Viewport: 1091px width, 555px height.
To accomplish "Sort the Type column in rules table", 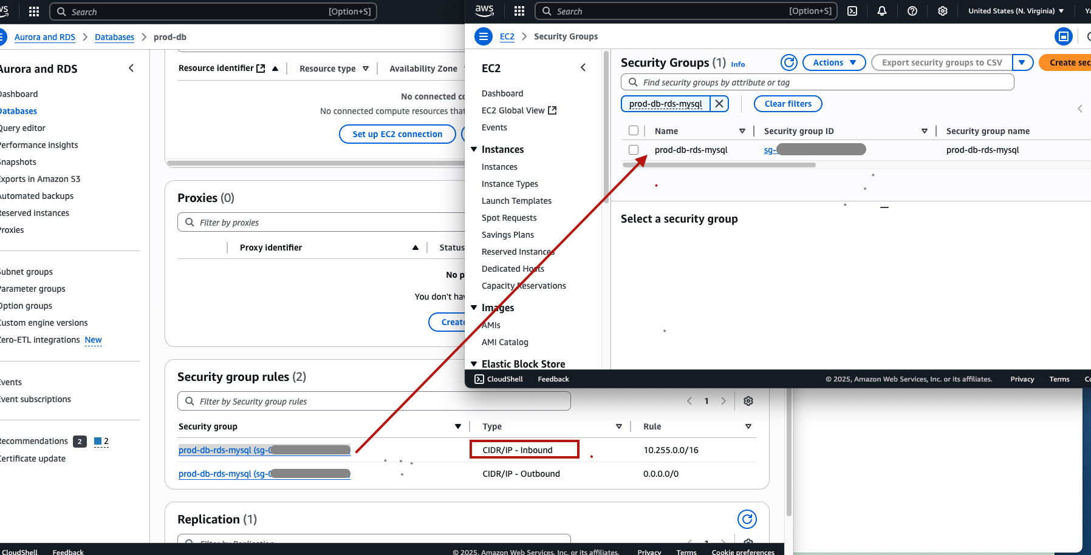I will [619, 426].
